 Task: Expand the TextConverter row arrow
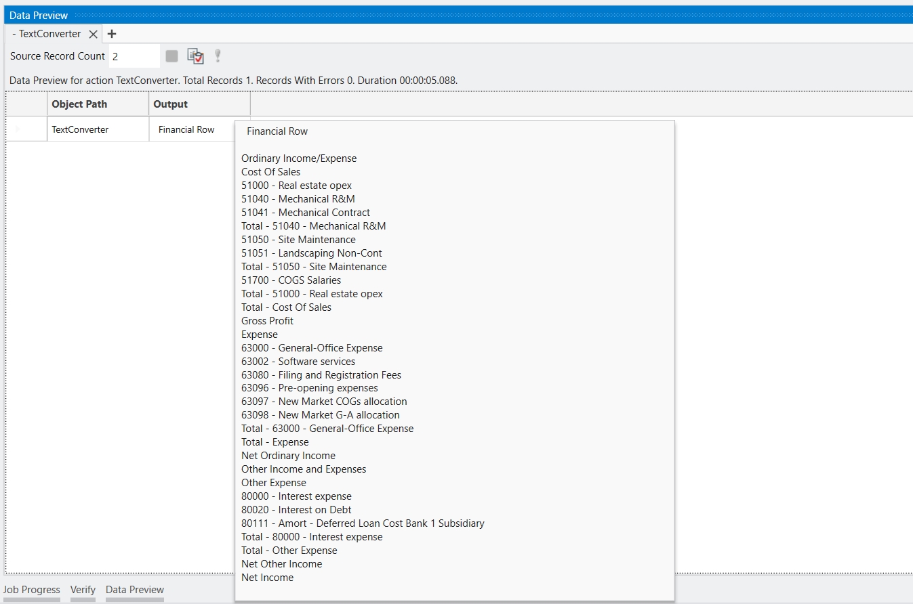click(18, 129)
